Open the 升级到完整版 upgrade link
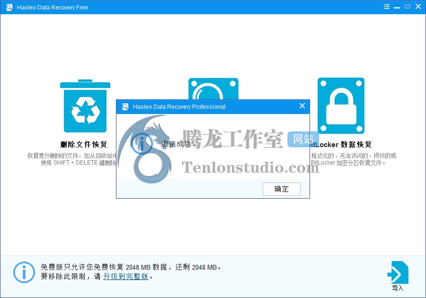426x298 pixels. coord(126,276)
